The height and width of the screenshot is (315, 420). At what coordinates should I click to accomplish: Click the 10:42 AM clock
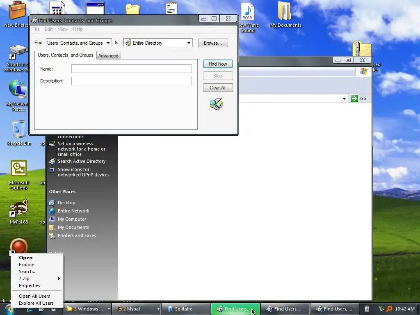click(405, 309)
